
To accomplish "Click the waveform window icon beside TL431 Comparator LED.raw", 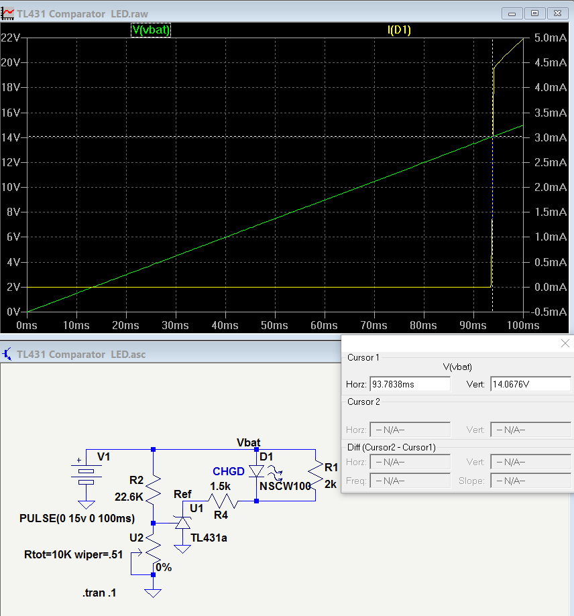I will [7, 14].
